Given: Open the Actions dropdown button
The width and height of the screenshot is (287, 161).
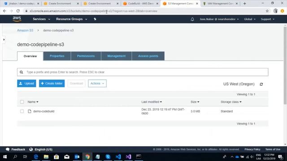Looking at the screenshot, I should point(97,84).
